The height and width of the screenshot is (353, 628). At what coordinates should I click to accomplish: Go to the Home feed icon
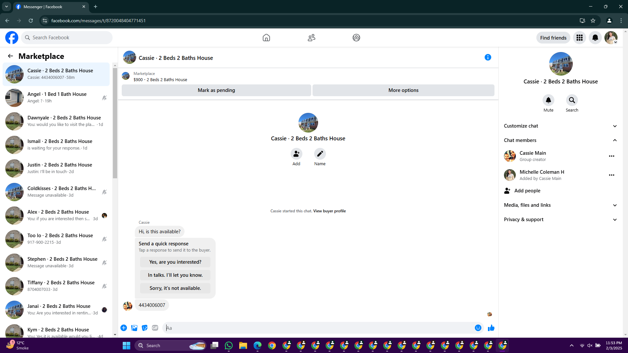pyautogui.click(x=266, y=38)
